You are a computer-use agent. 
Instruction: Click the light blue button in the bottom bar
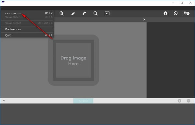(x=83, y=101)
